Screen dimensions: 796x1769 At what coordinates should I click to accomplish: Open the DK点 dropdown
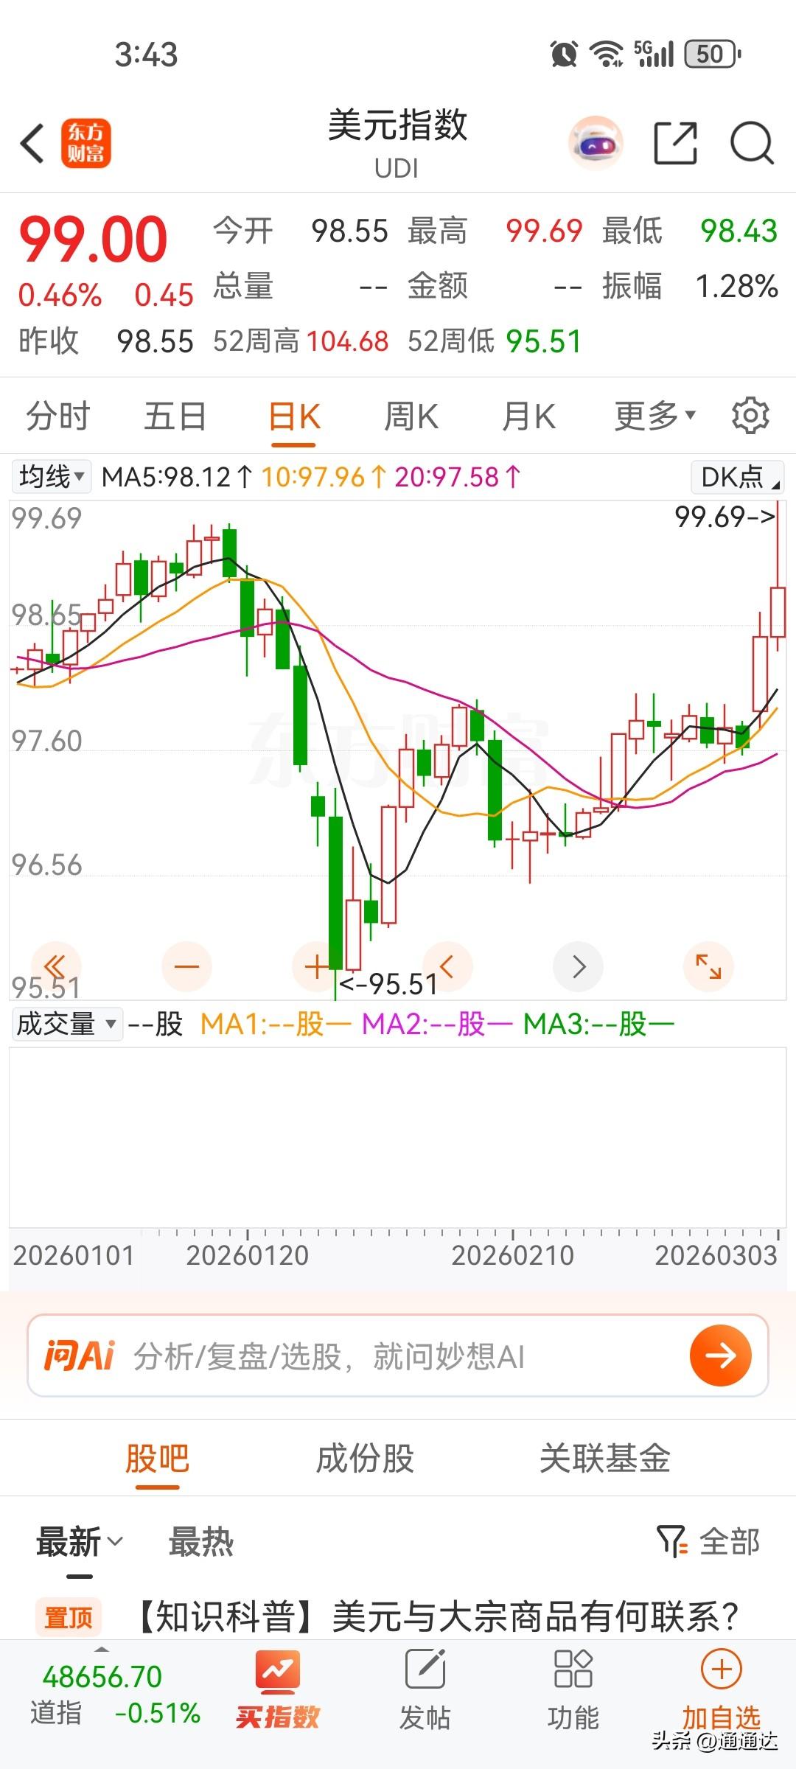tap(738, 476)
